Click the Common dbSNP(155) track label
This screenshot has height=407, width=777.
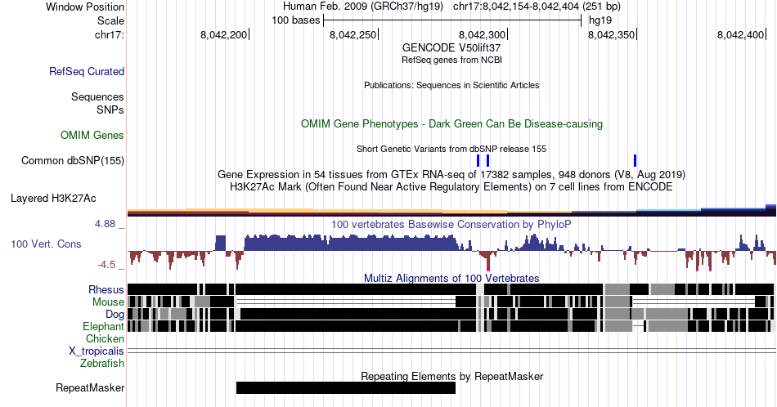[x=73, y=160]
